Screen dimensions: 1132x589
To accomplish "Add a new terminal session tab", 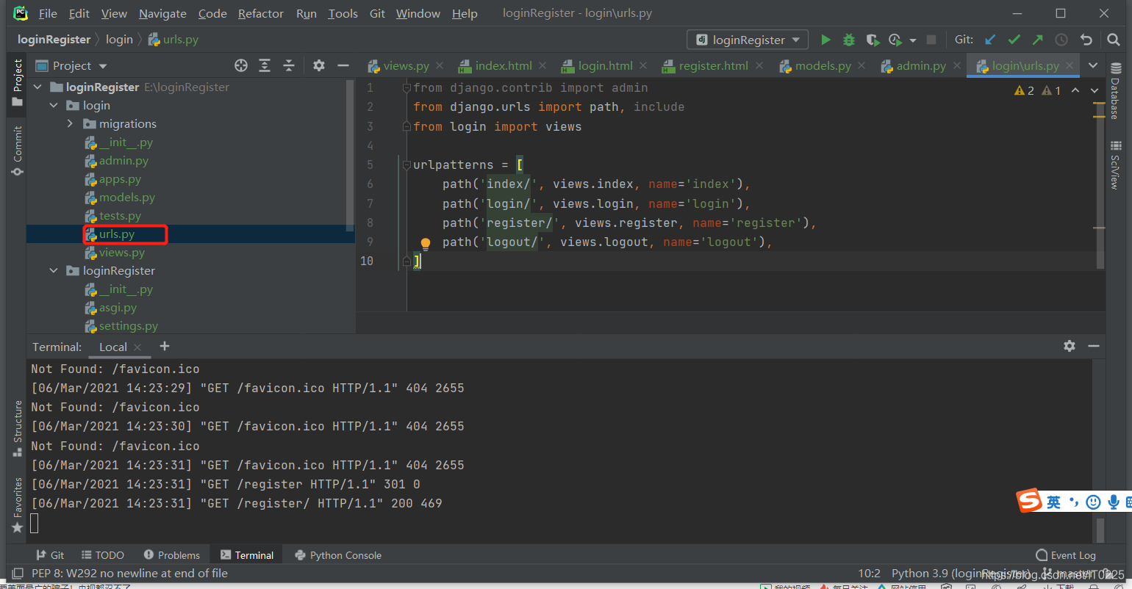I will [x=165, y=346].
